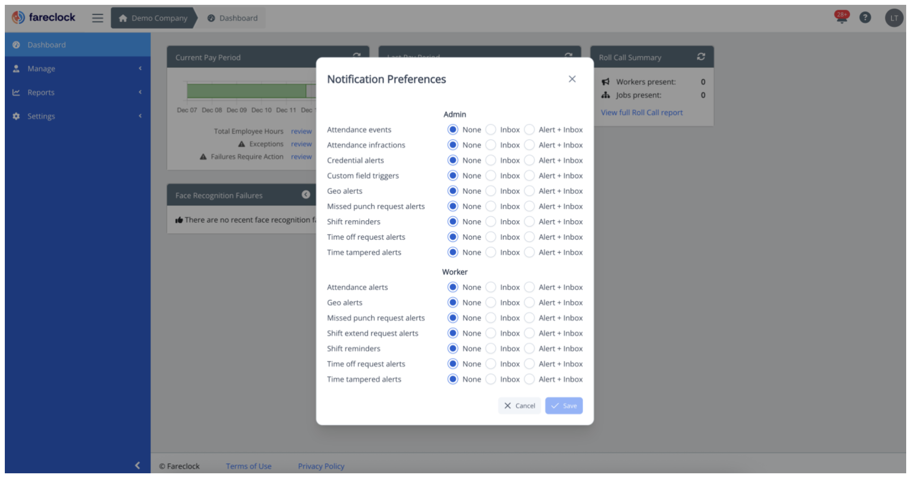Open the full Roll Call report link
This screenshot has height=481, width=911.
641,112
